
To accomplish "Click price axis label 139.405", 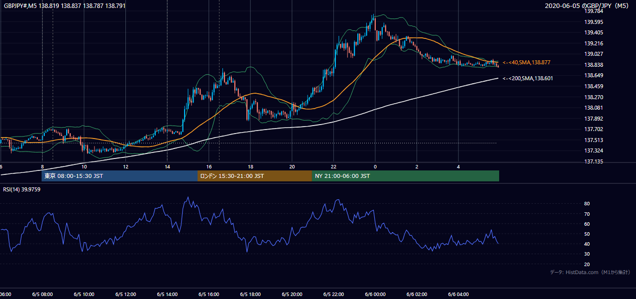I will (593, 32).
